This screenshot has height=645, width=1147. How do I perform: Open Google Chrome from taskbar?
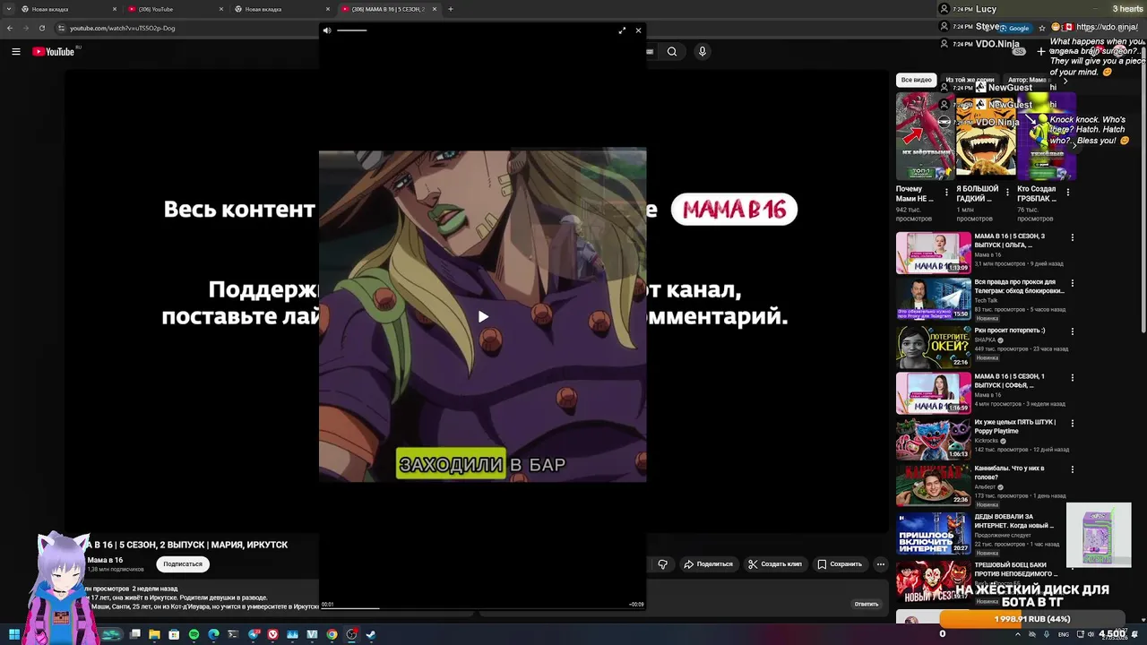(332, 634)
